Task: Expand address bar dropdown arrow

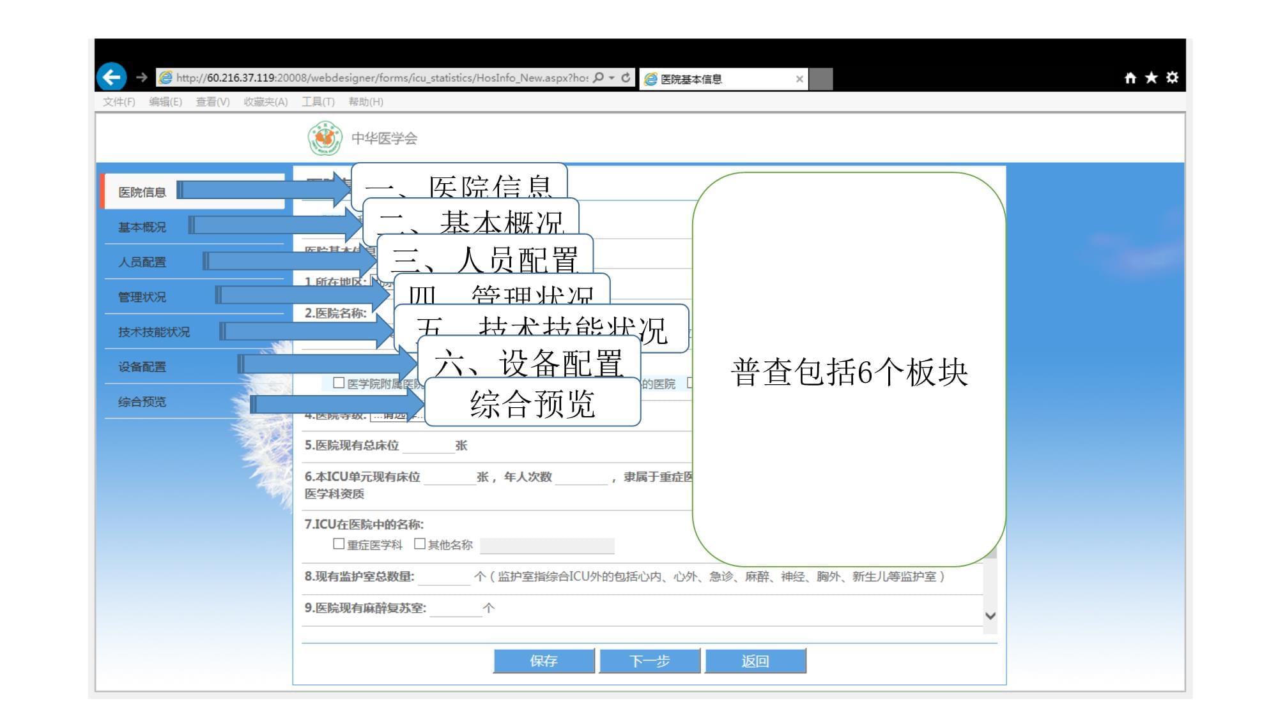Action: (x=612, y=78)
